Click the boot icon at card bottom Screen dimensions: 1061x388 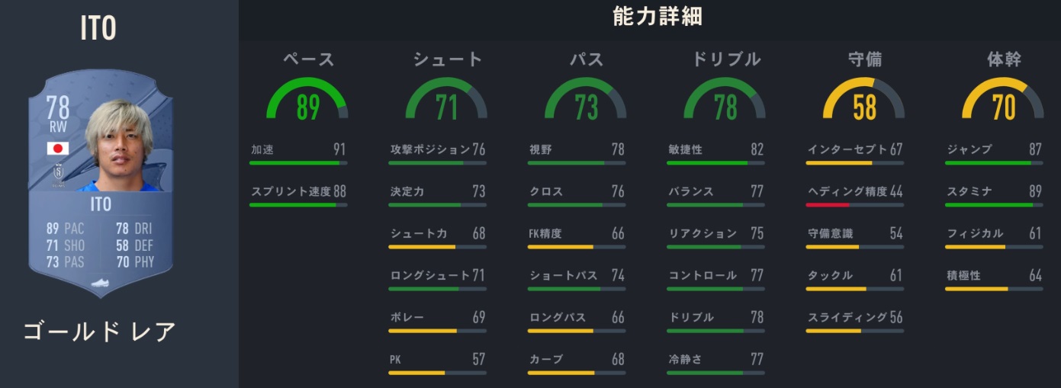click(x=101, y=283)
